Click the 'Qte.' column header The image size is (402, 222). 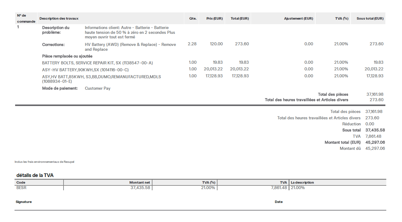193,18
